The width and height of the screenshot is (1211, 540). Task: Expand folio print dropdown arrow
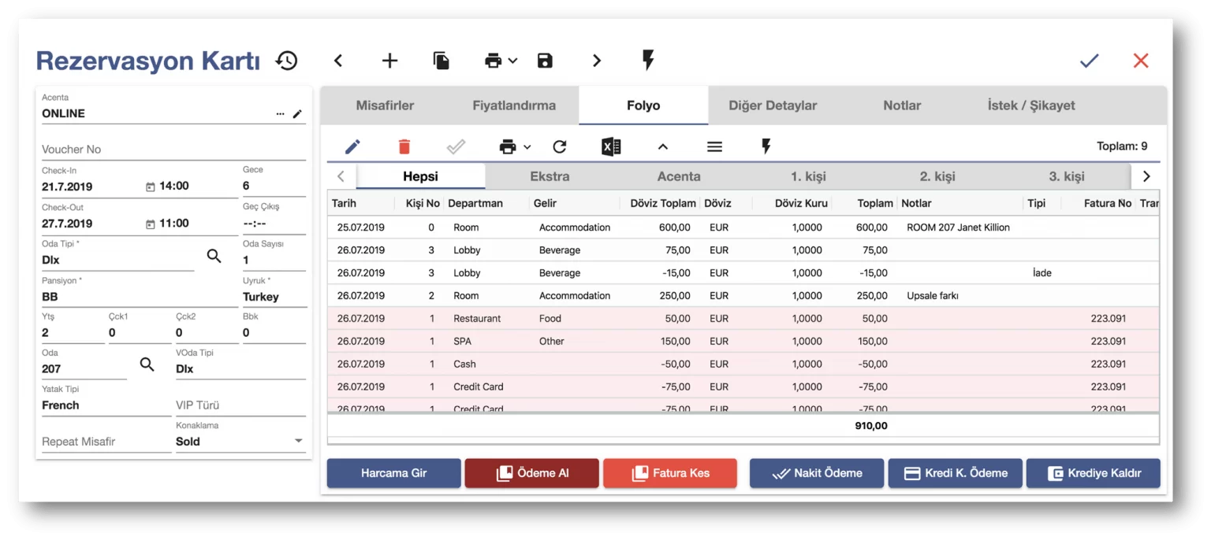pyautogui.click(x=527, y=146)
